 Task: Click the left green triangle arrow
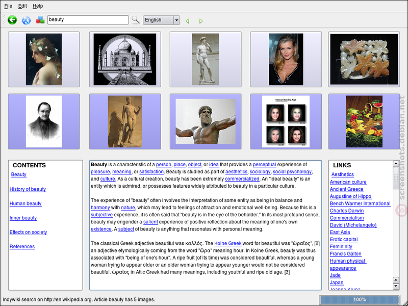point(187,21)
